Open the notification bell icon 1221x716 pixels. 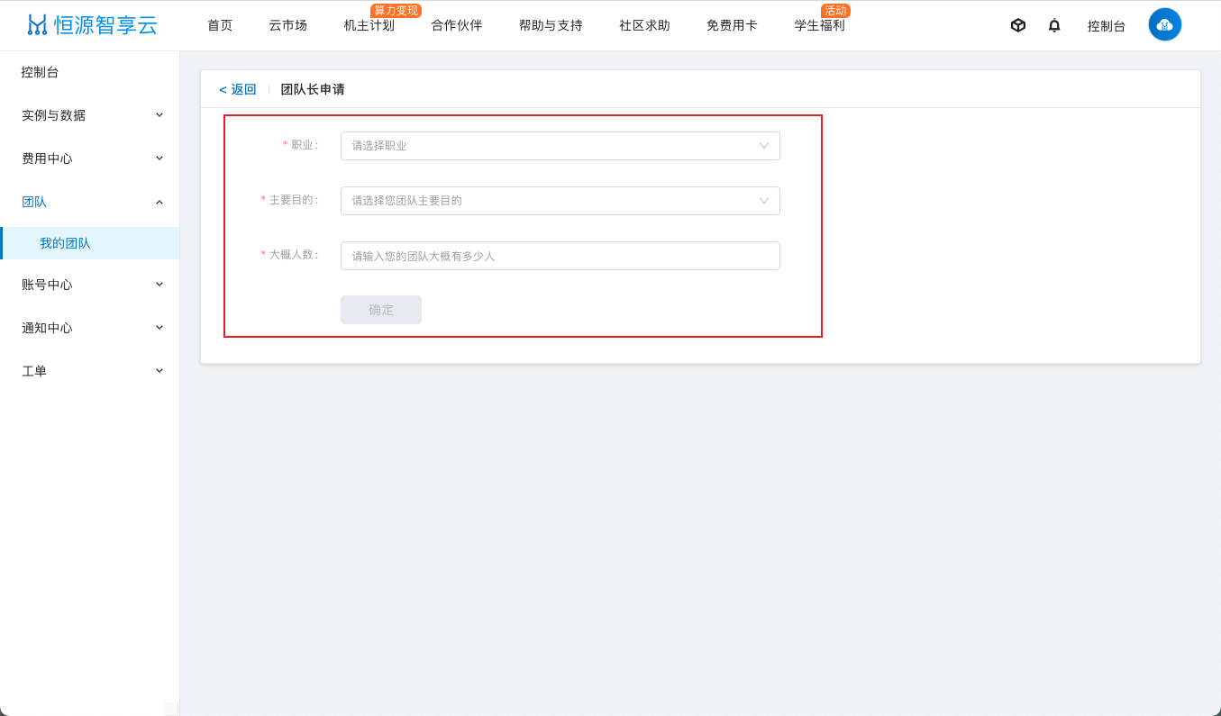pyautogui.click(x=1054, y=25)
